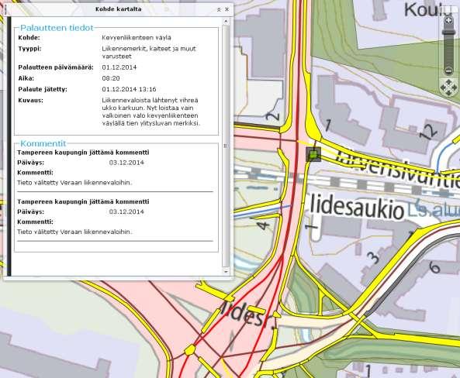Click the Palautteen tiedot section heading
Screen dimensions: 460x378
click(57, 28)
